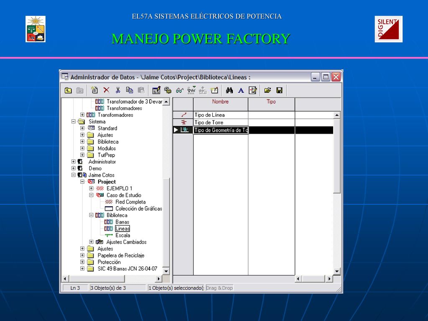Click the blue letter A icon
This screenshot has height=321, width=428.
[x=241, y=90]
